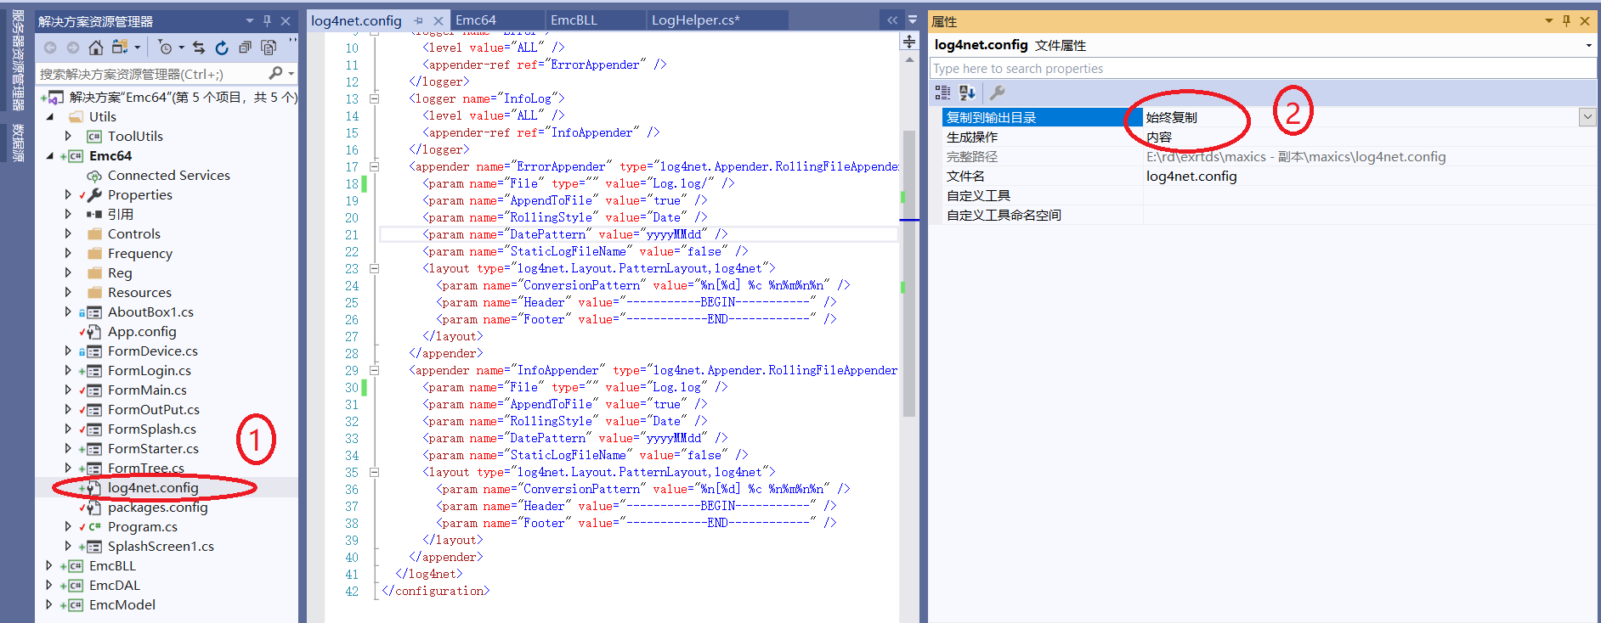This screenshot has width=1601, height=623.
Task: Select log4net.config in Solution Explorer
Action: 153,487
